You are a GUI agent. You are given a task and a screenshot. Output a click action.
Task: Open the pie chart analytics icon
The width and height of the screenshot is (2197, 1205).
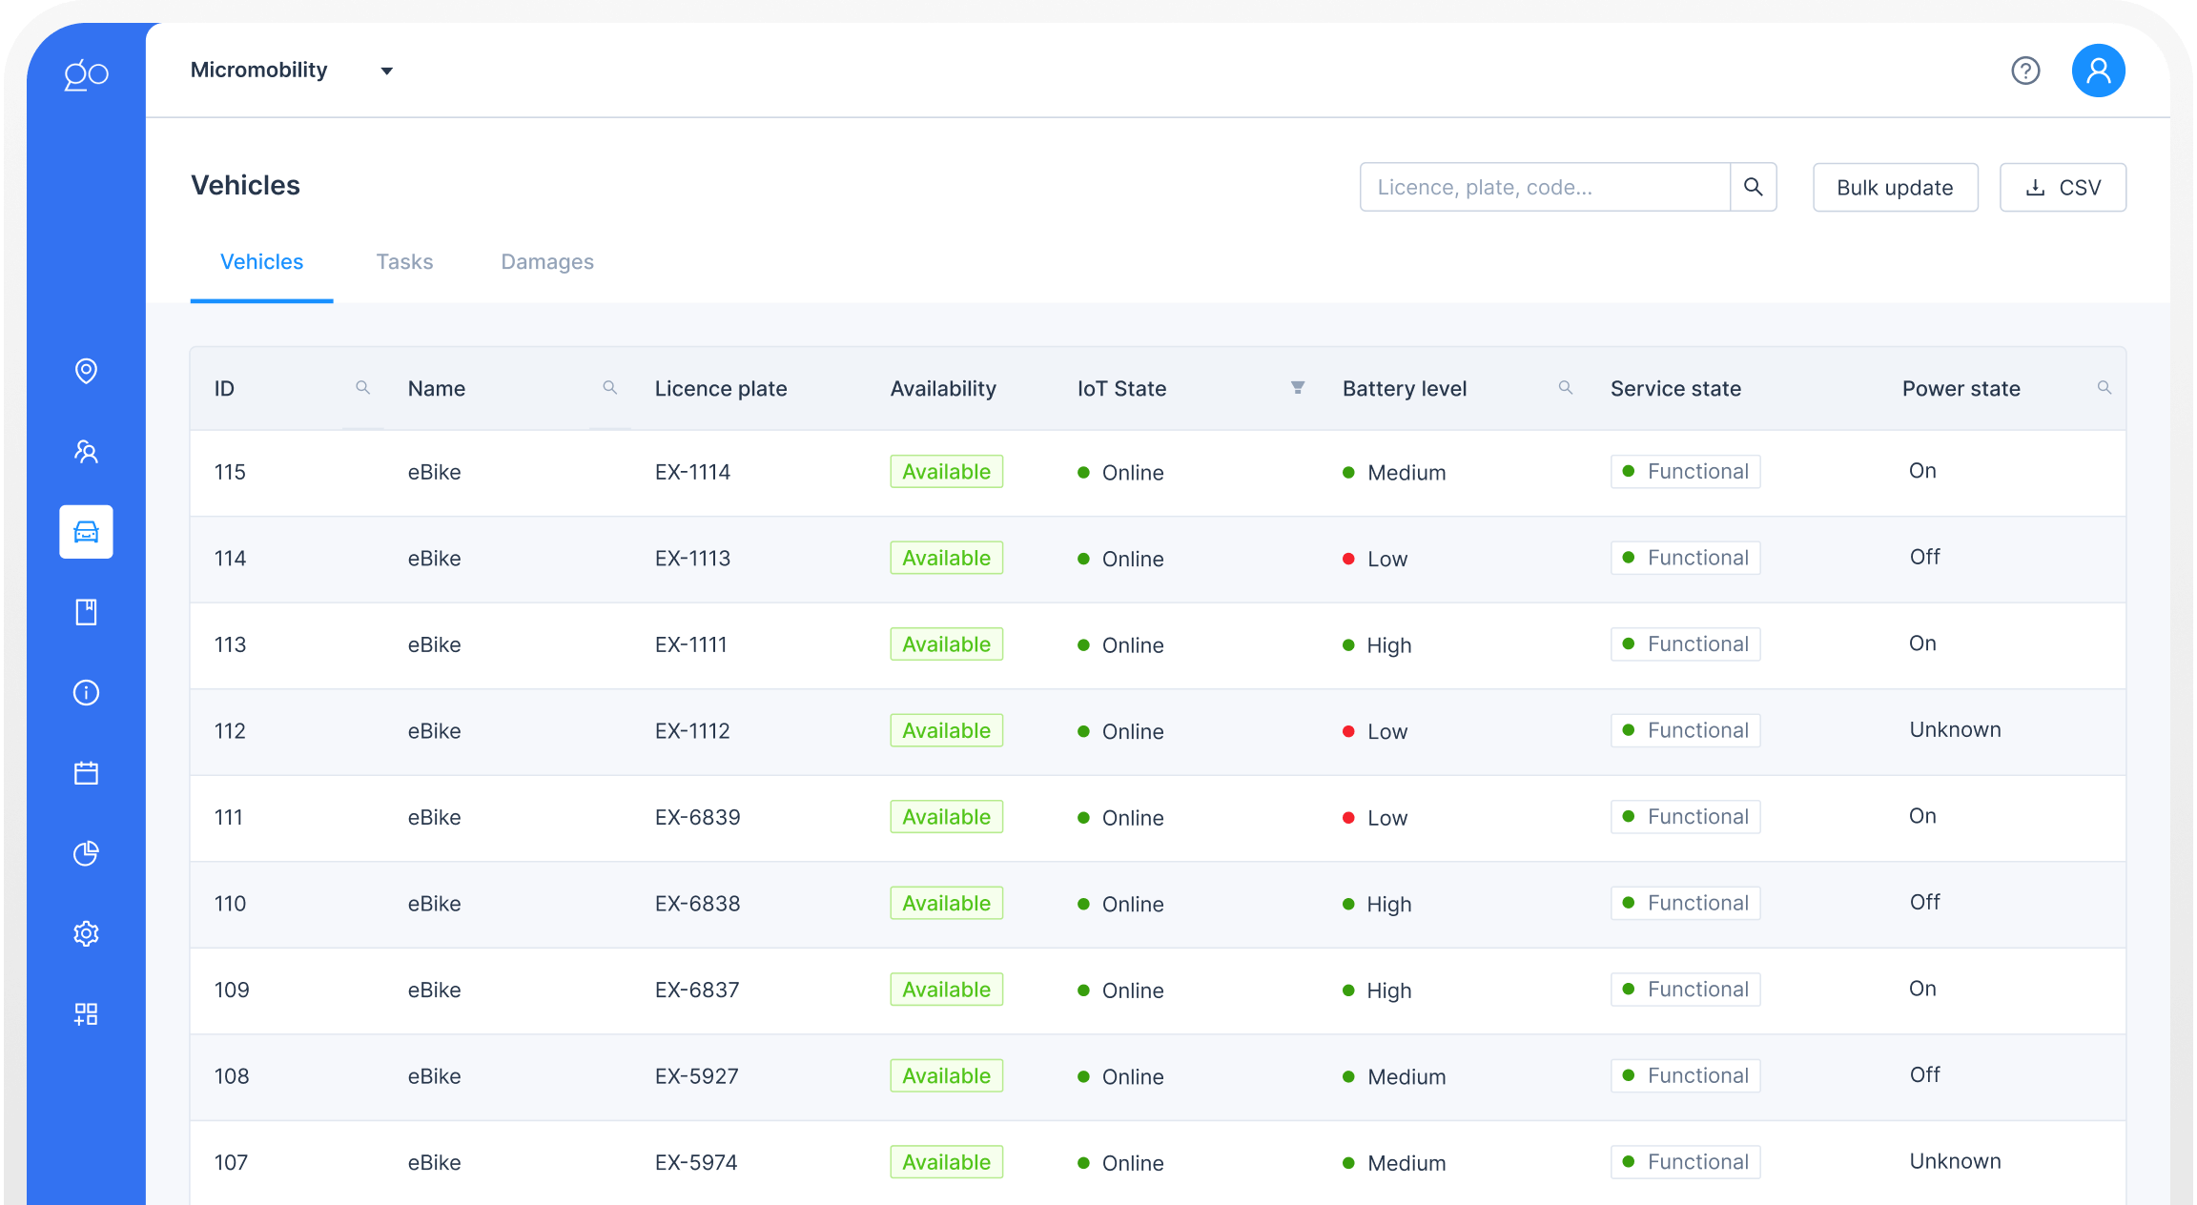click(x=86, y=853)
